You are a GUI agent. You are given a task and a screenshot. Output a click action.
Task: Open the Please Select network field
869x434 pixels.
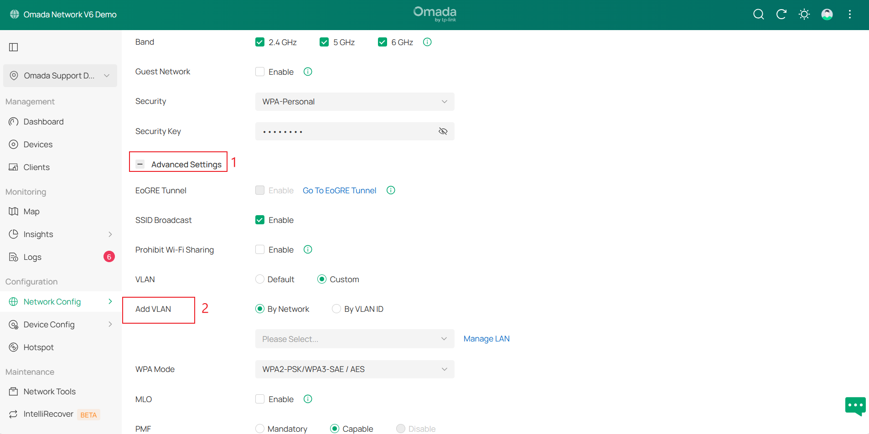point(354,339)
